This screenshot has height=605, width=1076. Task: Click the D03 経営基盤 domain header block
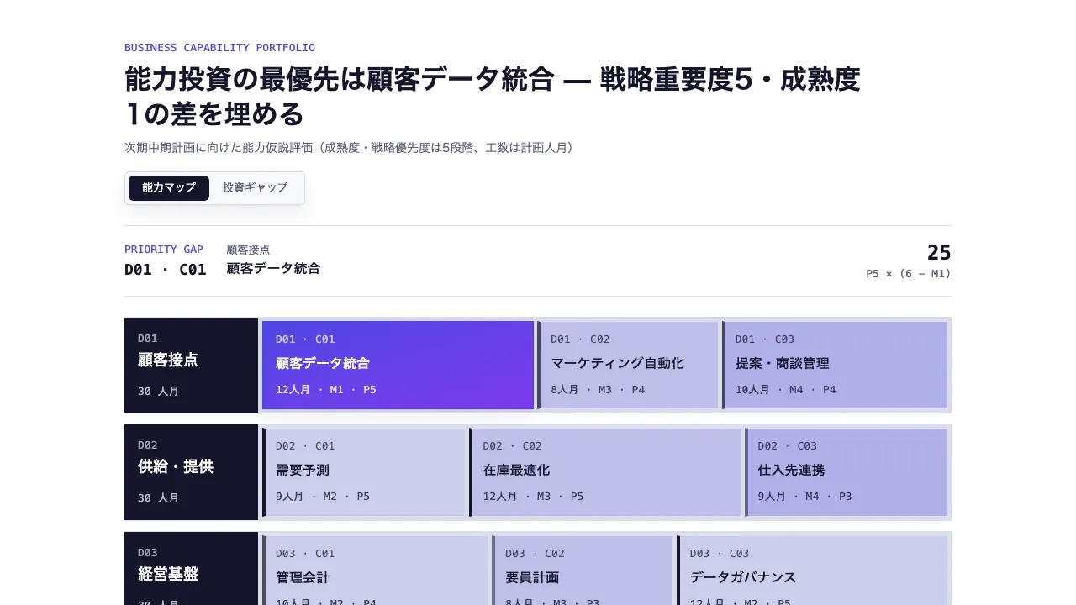click(191, 569)
